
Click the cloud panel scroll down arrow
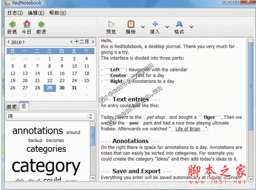(x=93, y=178)
